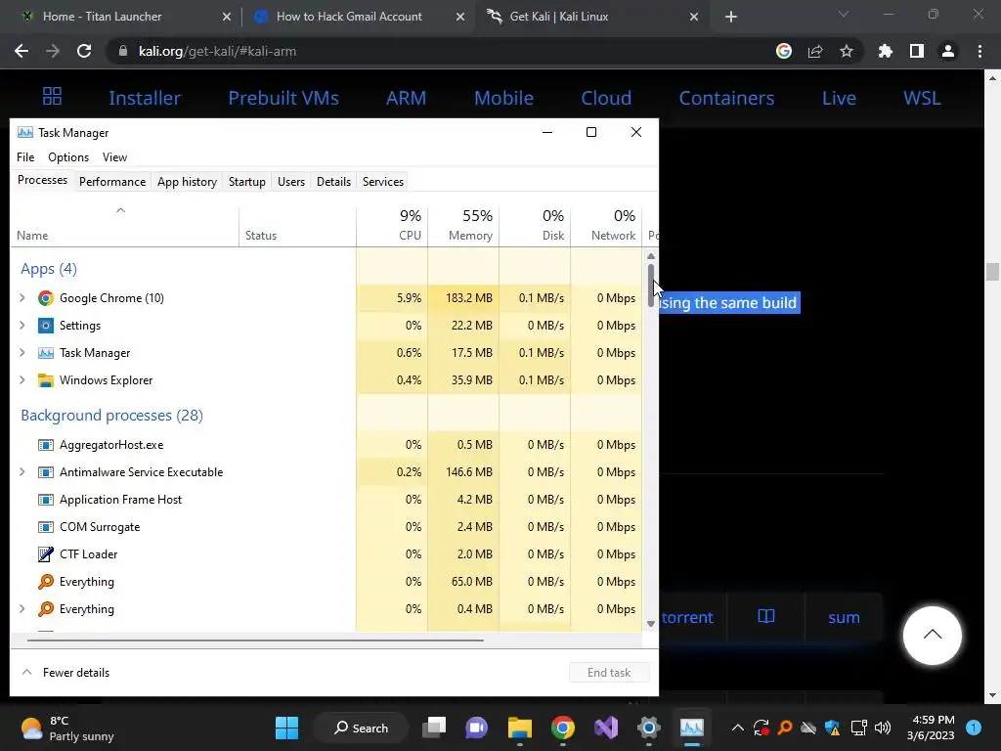1001x751 pixels.
Task: Expand the Settings app process
Action: [22, 325]
